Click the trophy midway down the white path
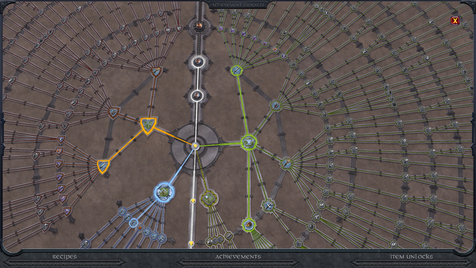Image resolution: width=476 pixels, height=268 pixels. pyautogui.click(x=193, y=201)
